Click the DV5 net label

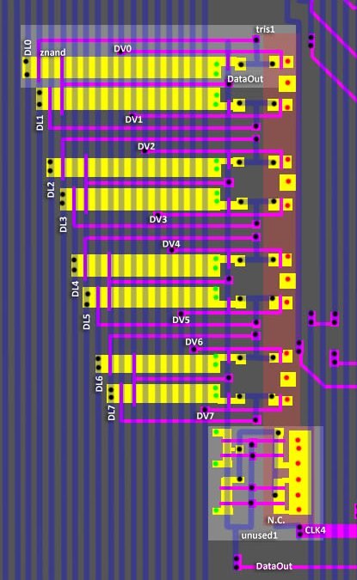click(182, 320)
